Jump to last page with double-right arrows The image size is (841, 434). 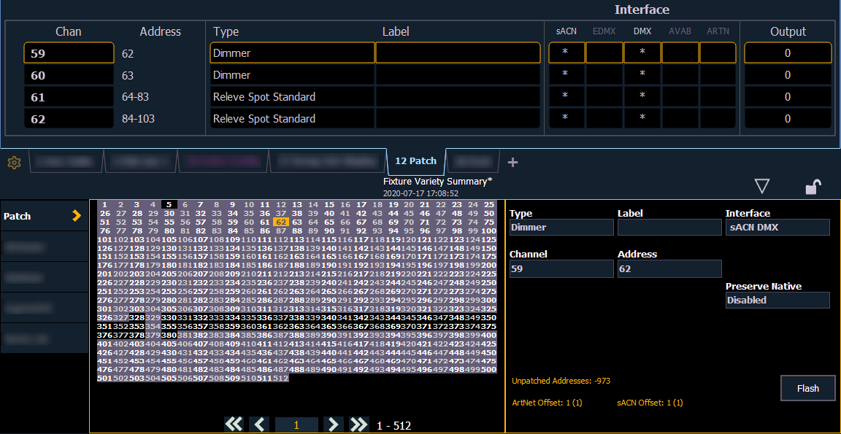[358, 425]
